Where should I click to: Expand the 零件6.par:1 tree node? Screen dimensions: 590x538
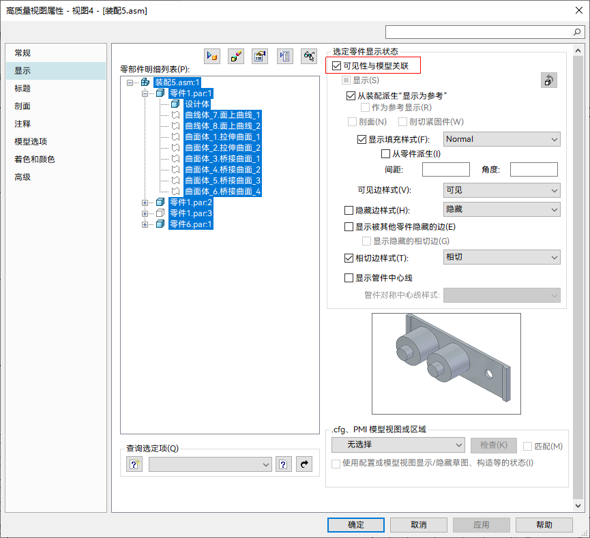(x=145, y=224)
